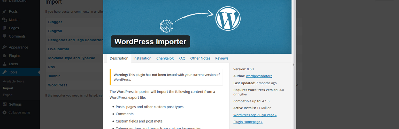Viewport: 399px width, 129px height.
Task: Open the Plugin Homepage link
Action: pyautogui.click(x=248, y=122)
